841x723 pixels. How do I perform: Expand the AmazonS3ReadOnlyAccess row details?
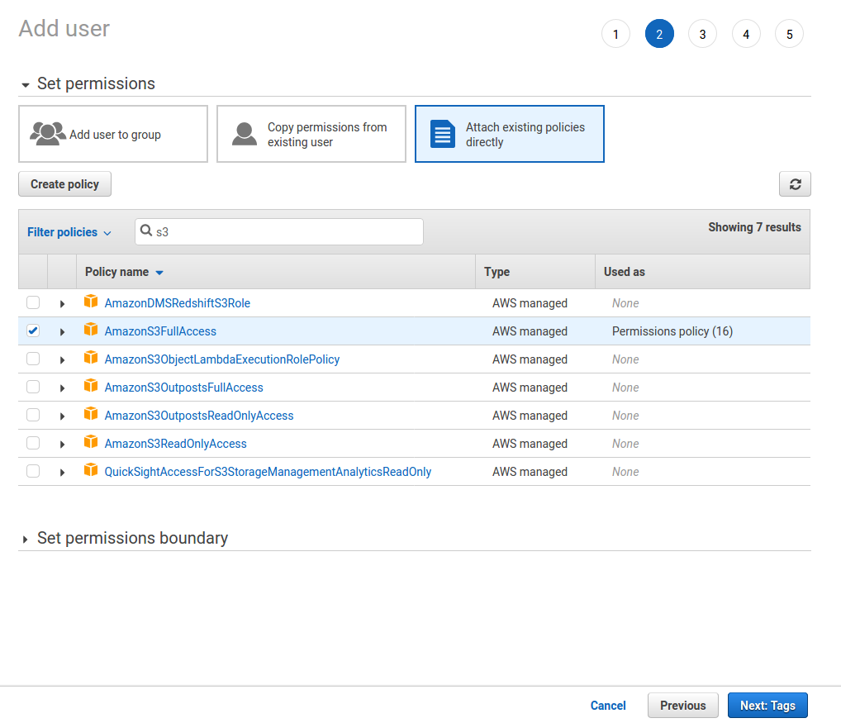pos(62,444)
